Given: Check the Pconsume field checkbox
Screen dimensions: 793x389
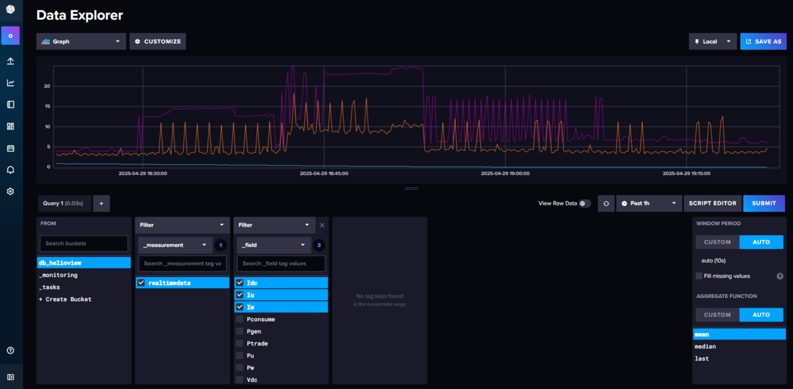Looking at the screenshot, I should click(x=240, y=319).
